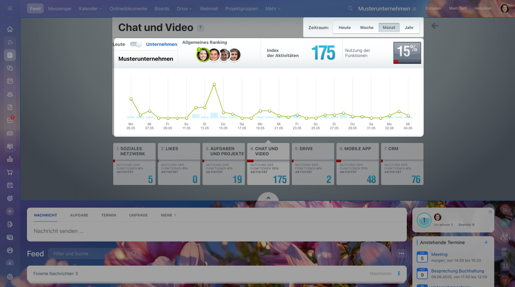This screenshot has height=287, width=515.
Task: Click the Einladen link in the top bar
Action: pos(433,8)
